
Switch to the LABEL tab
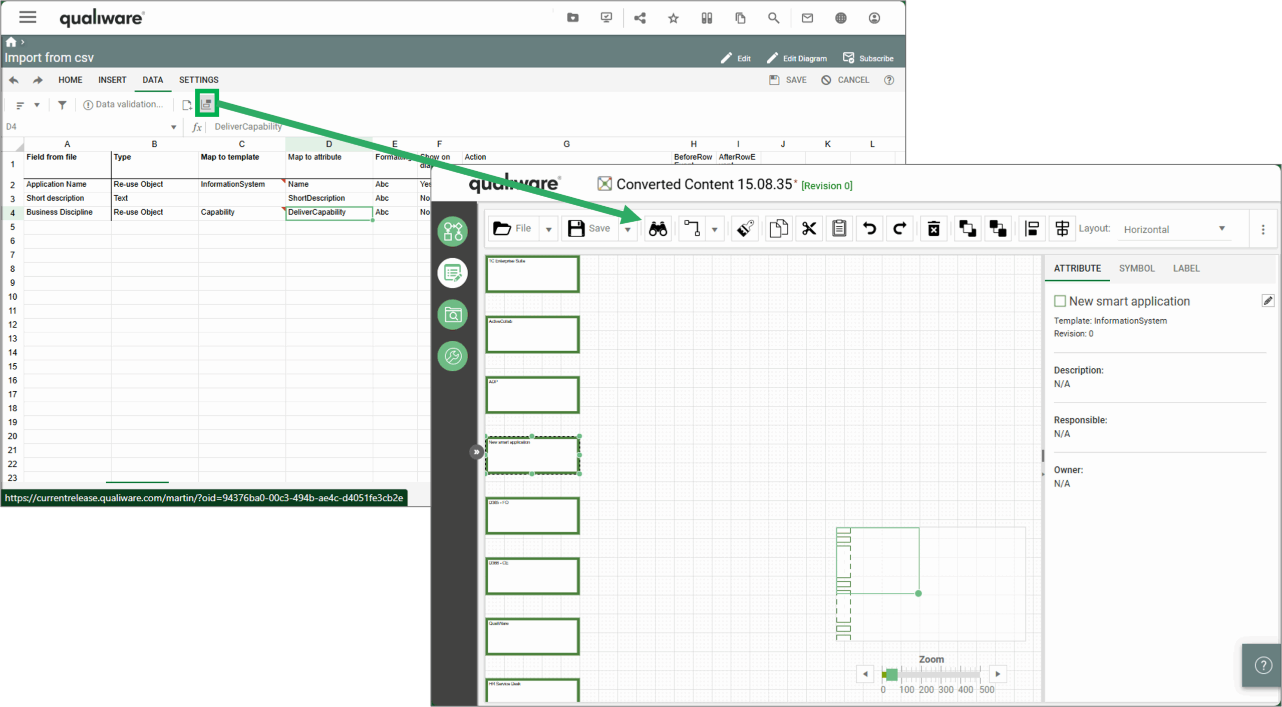click(1186, 268)
